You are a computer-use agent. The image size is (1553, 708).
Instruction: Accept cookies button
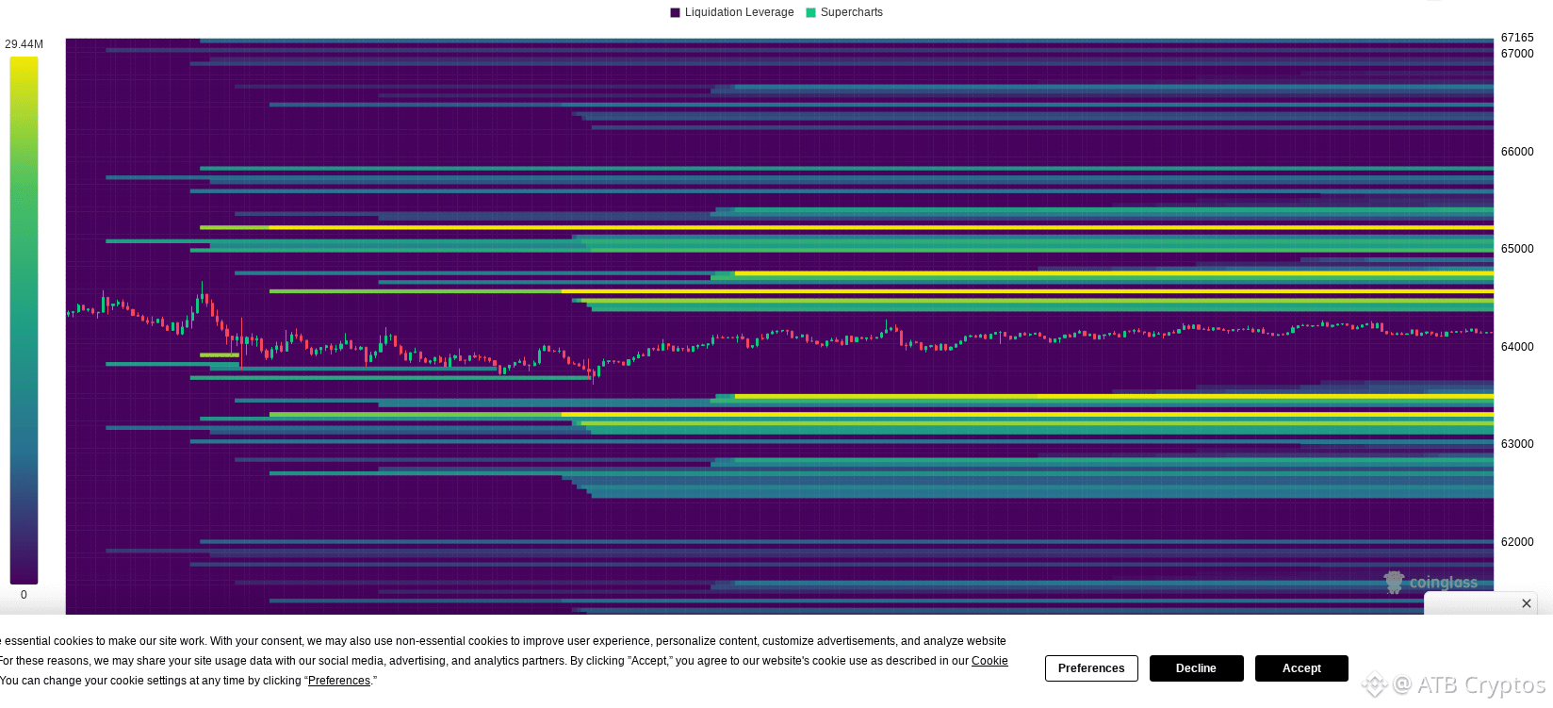point(1301,668)
